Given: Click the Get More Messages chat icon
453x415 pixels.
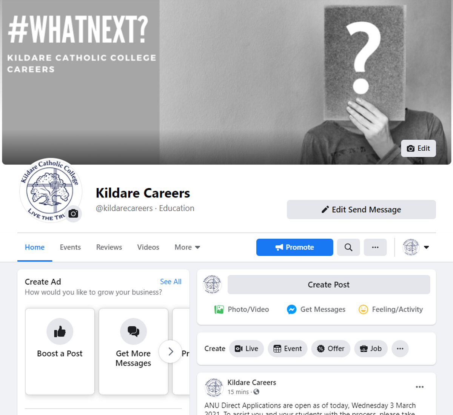Looking at the screenshot, I should (x=133, y=332).
